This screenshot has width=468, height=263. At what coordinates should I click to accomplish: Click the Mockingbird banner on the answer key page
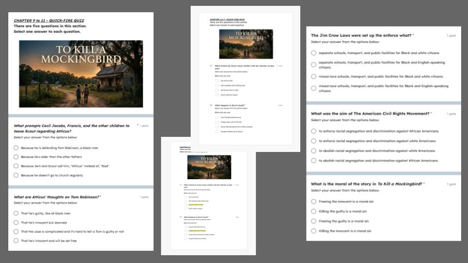pos(209,167)
